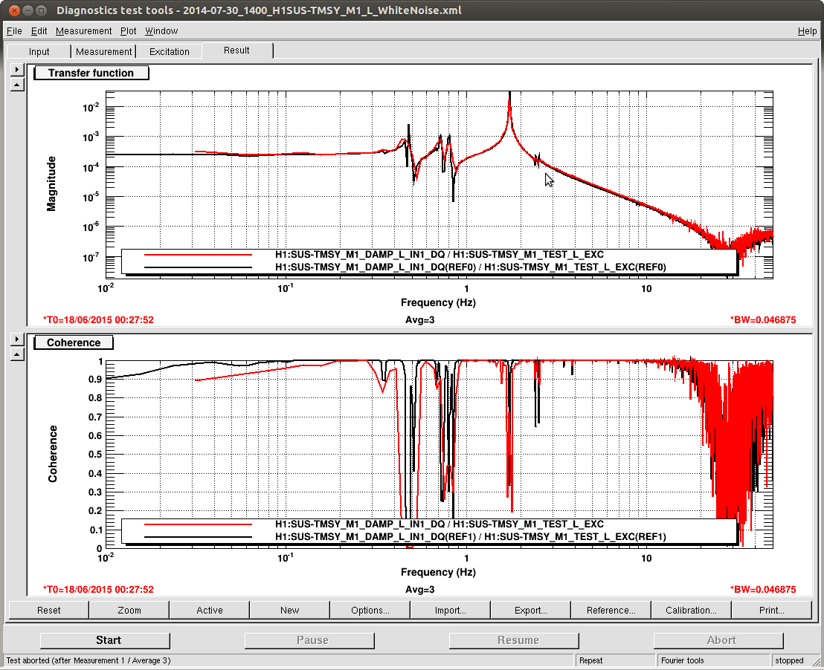
Task: Open the Measurement menu
Action: (x=83, y=31)
